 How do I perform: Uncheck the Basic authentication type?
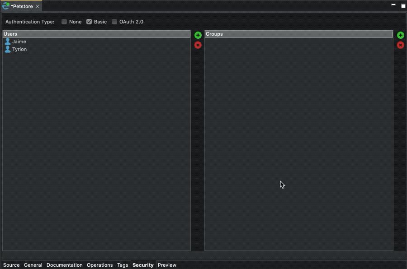coord(89,22)
